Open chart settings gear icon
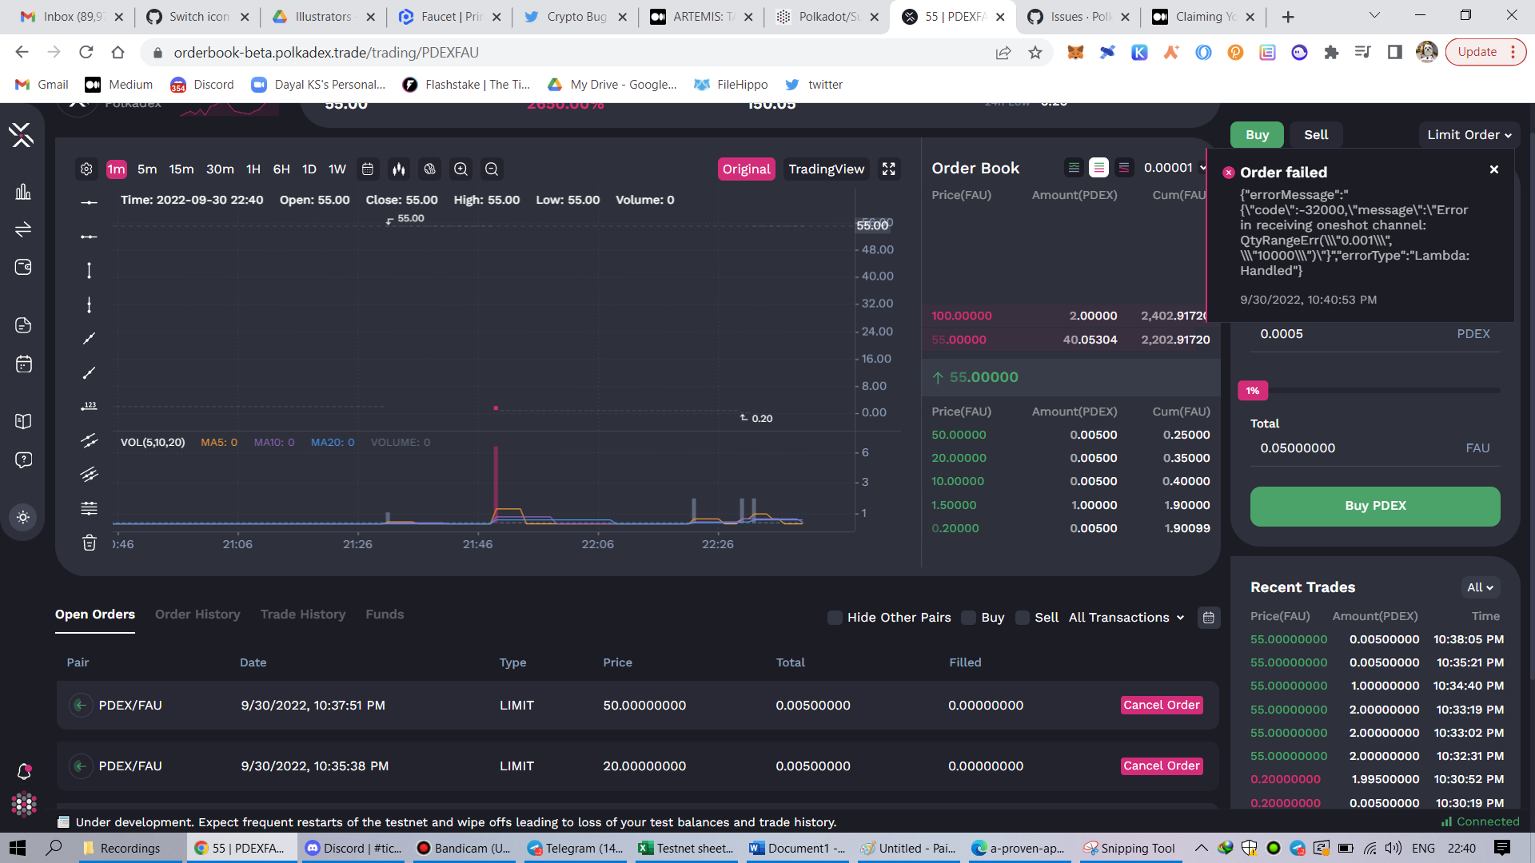The image size is (1535, 863). click(x=86, y=169)
